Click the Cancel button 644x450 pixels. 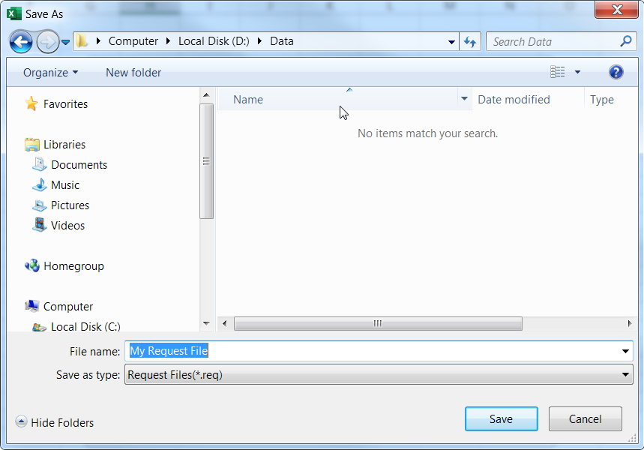pyautogui.click(x=585, y=419)
